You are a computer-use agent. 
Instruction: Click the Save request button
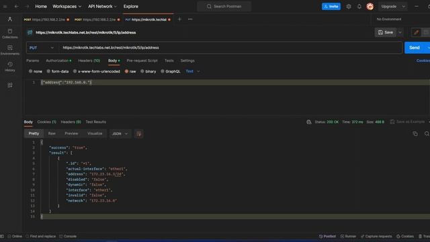(385, 32)
